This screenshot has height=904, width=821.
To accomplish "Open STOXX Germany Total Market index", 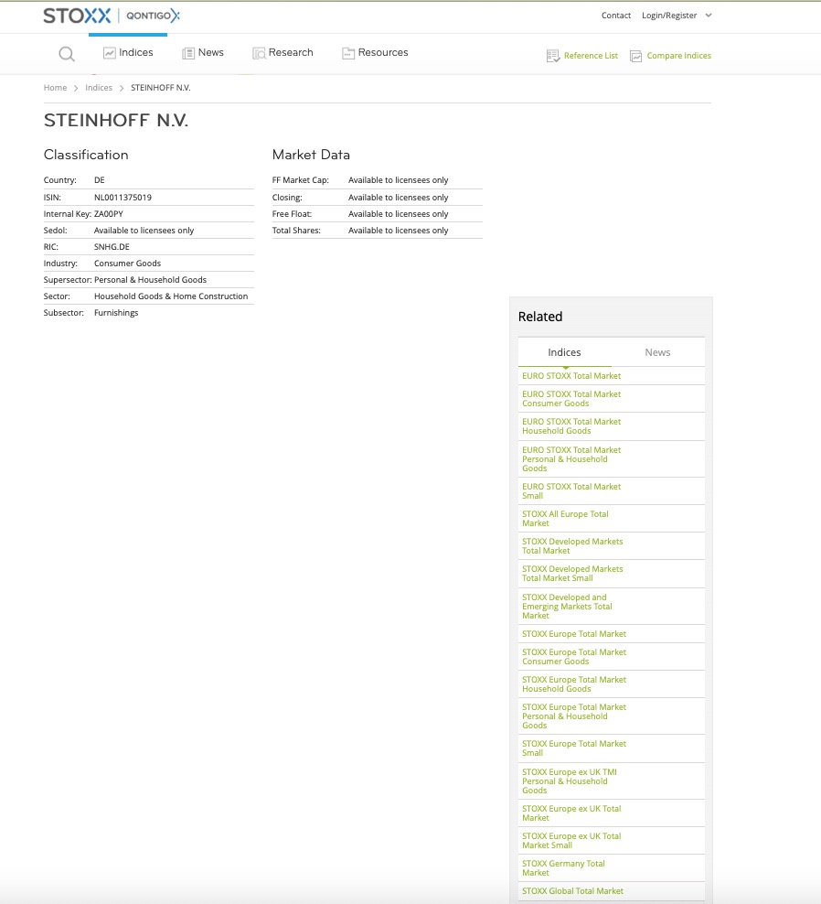I will pyautogui.click(x=563, y=867).
